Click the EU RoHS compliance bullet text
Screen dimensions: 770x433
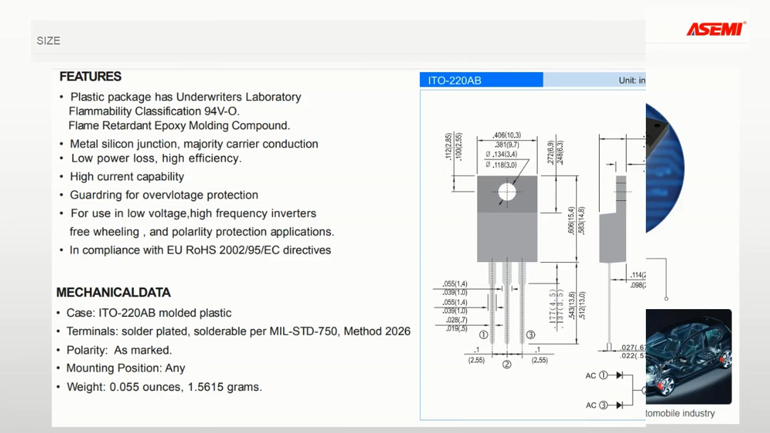[200, 250]
